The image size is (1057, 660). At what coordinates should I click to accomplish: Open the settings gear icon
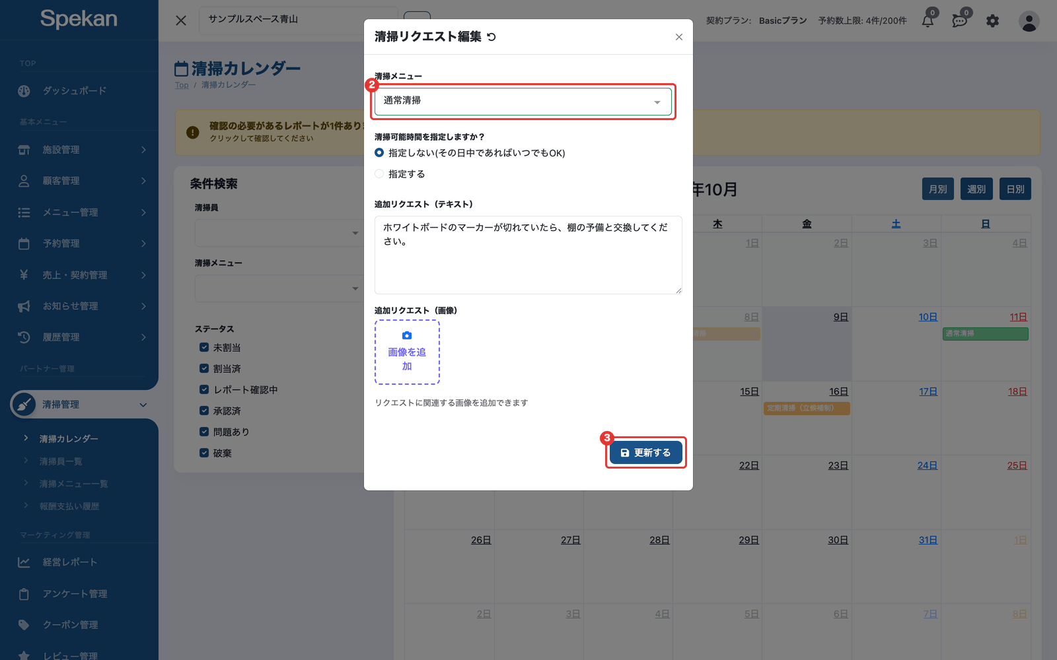(x=992, y=21)
